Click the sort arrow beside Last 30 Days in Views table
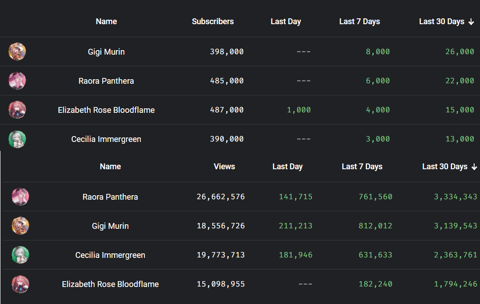This screenshot has height=304, width=480. pyautogui.click(x=474, y=167)
